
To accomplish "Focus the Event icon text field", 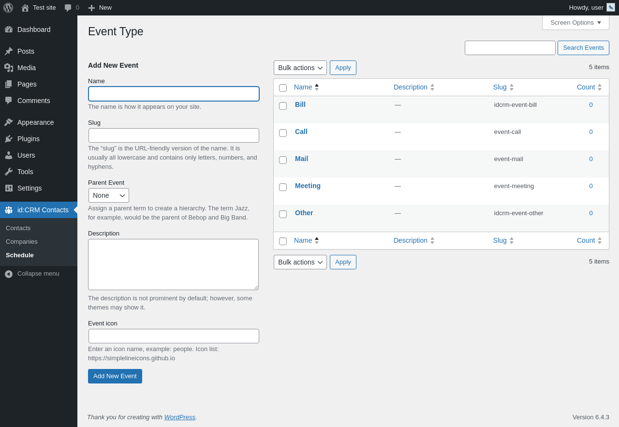I will point(174,336).
